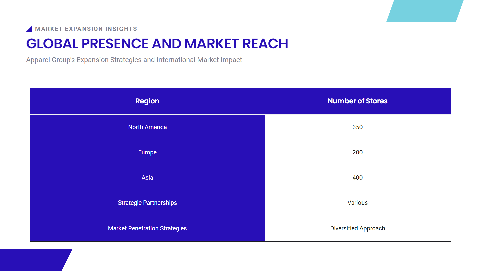The image size is (483, 271).
Task: Select the 400 stores value cell
Action: [x=357, y=178]
